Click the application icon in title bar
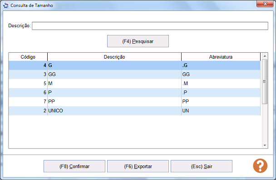 coord(5,5)
